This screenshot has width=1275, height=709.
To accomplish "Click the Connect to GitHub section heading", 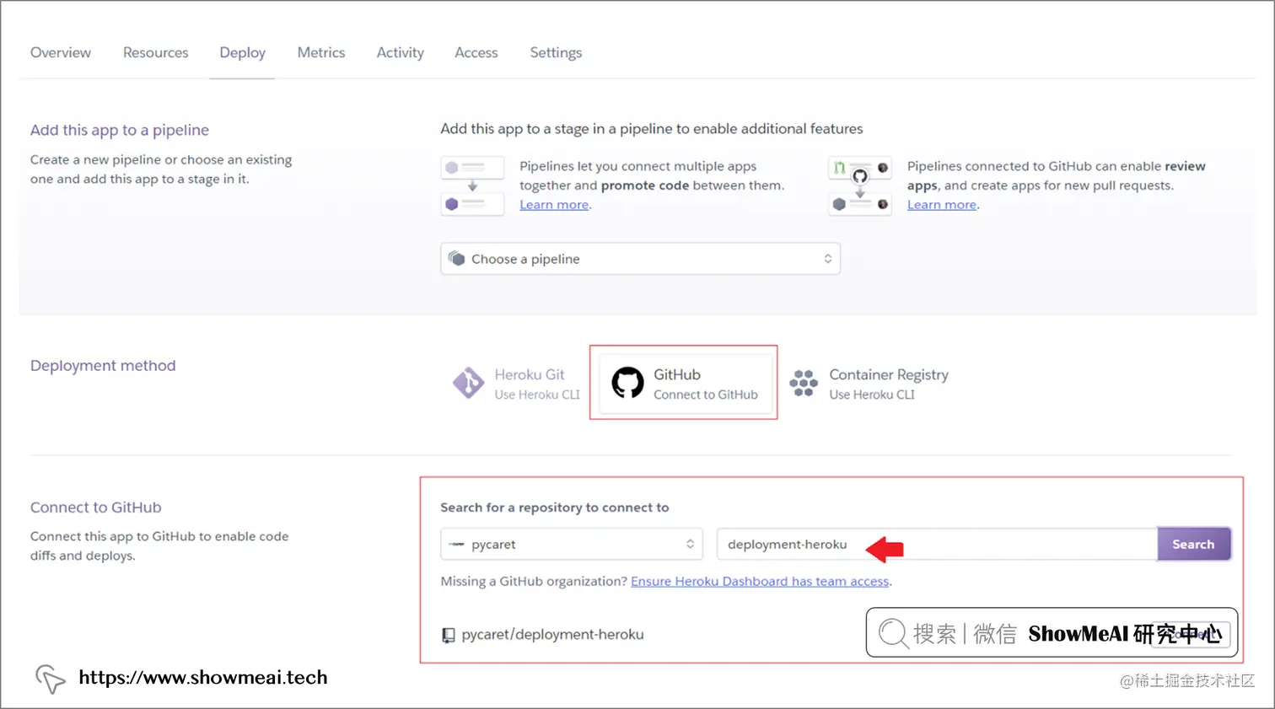I will tap(95, 508).
